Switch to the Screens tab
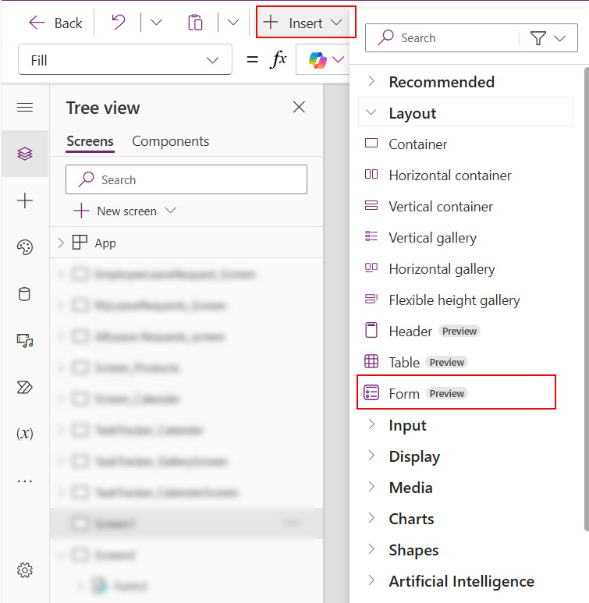The height and width of the screenshot is (603, 589). [x=90, y=141]
